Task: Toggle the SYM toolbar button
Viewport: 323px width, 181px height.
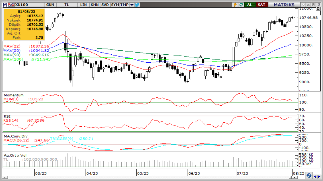Action: coord(115,5)
